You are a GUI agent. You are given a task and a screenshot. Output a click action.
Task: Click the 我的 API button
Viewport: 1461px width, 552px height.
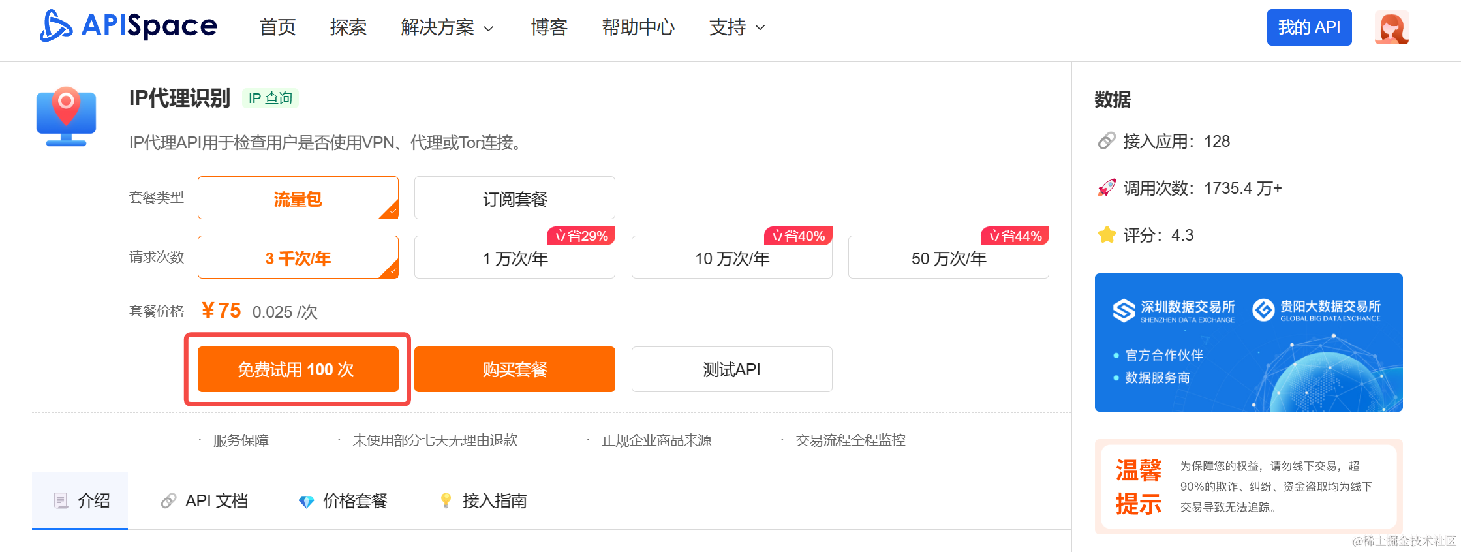click(1308, 27)
